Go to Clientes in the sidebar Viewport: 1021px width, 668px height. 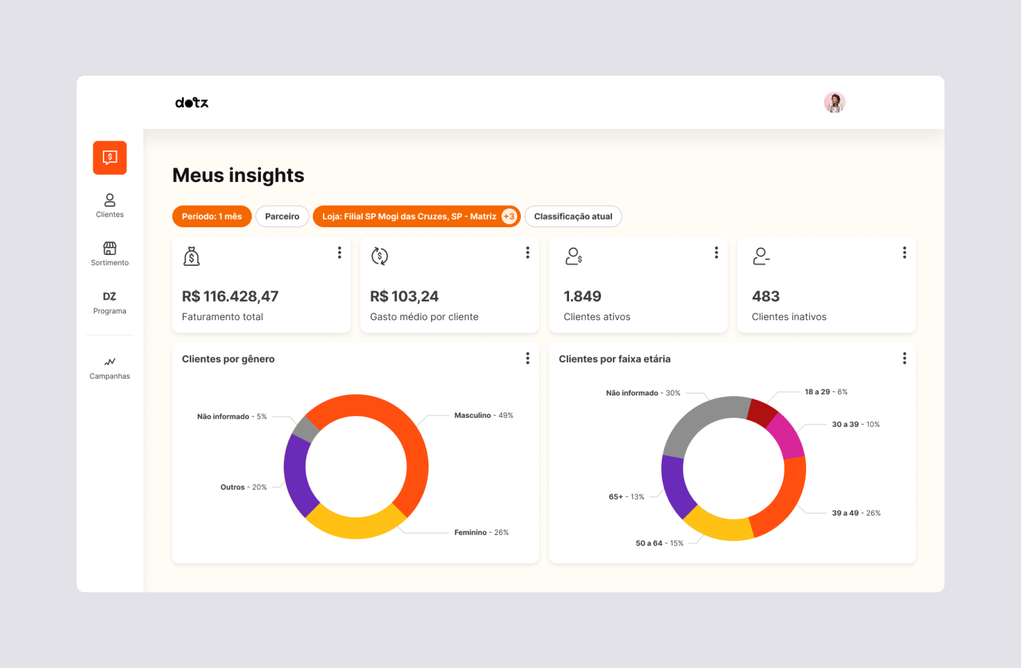tap(110, 206)
